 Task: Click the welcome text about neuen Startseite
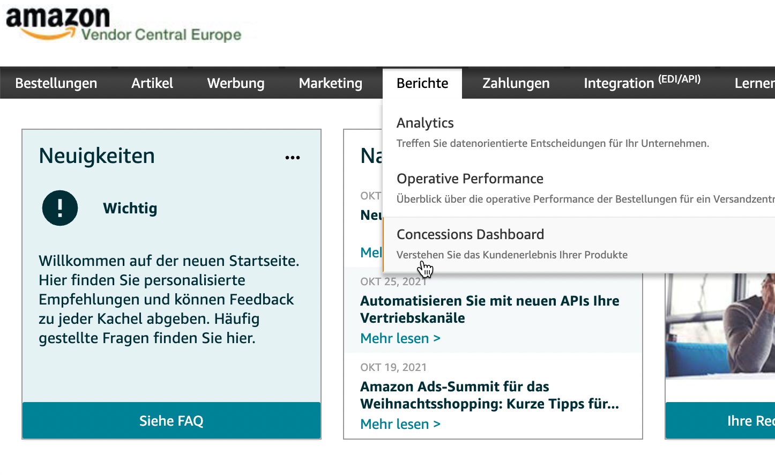(169, 299)
